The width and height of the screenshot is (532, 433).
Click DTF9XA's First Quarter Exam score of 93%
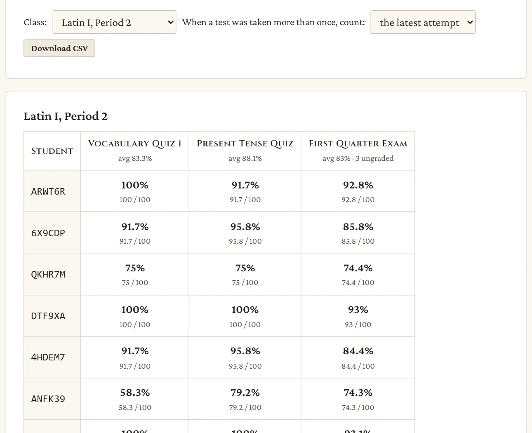[358, 310]
